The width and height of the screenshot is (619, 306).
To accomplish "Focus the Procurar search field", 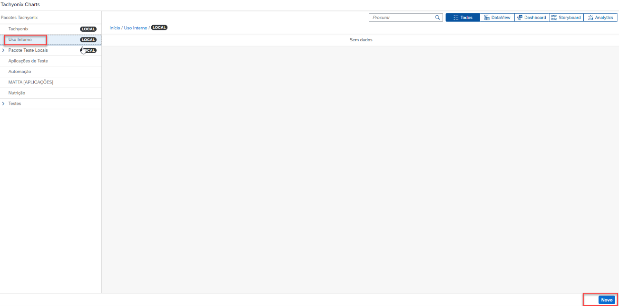I will (401, 18).
